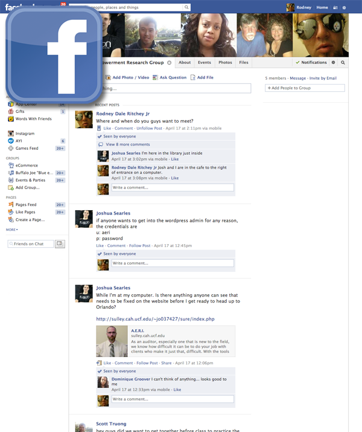Toggle chat sidebar button beside Friends on Chat
362x432 pixels.
click(60, 244)
